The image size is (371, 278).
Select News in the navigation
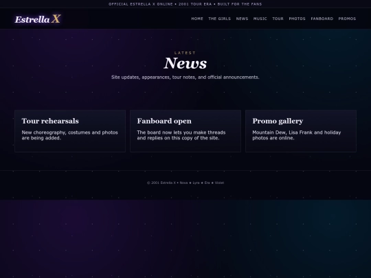pyautogui.click(x=242, y=19)
